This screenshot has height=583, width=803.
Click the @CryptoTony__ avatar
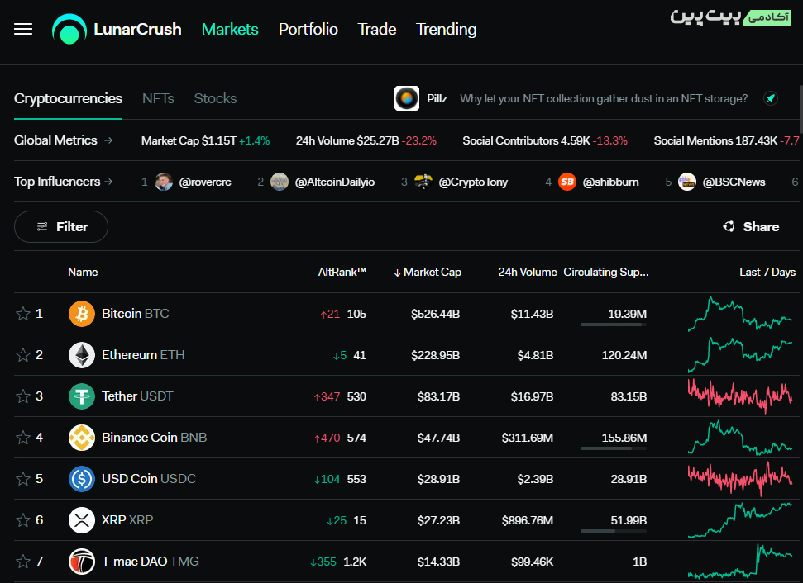[423, 182]
